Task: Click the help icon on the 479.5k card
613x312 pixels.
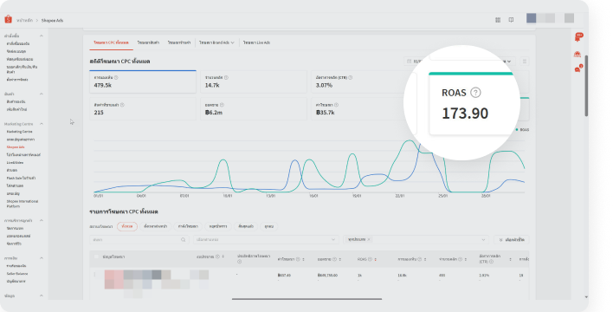Action: 116,77
